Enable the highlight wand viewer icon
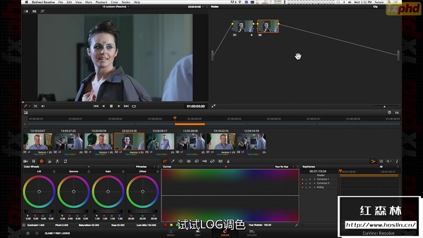 coord(42,11)
